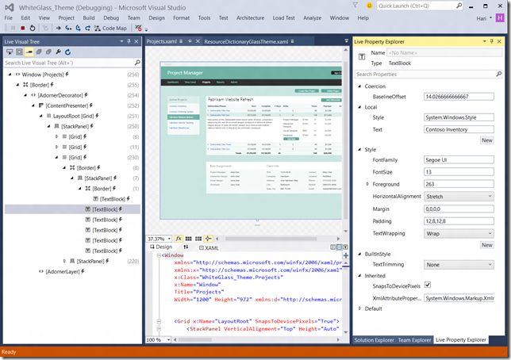Click the user avatar H icon
This screenshot has width=511, height=360.
point(500,17)
